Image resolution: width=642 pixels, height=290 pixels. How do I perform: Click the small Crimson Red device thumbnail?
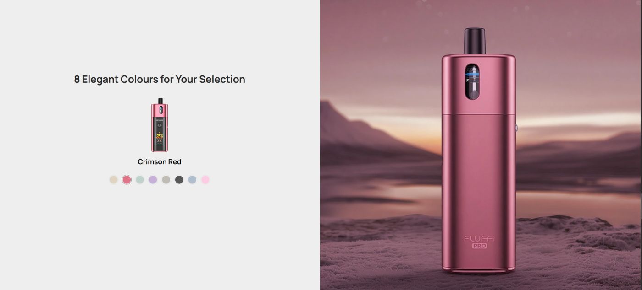pyautogui.click(x=160, y=125)
